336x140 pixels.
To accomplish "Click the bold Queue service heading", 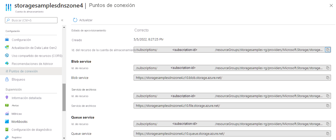I will (x=83, y=117).
